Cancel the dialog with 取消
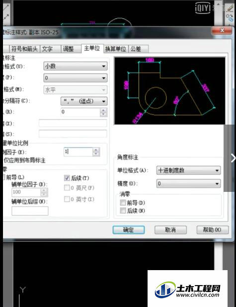236x307 pixels. (170, 230)
